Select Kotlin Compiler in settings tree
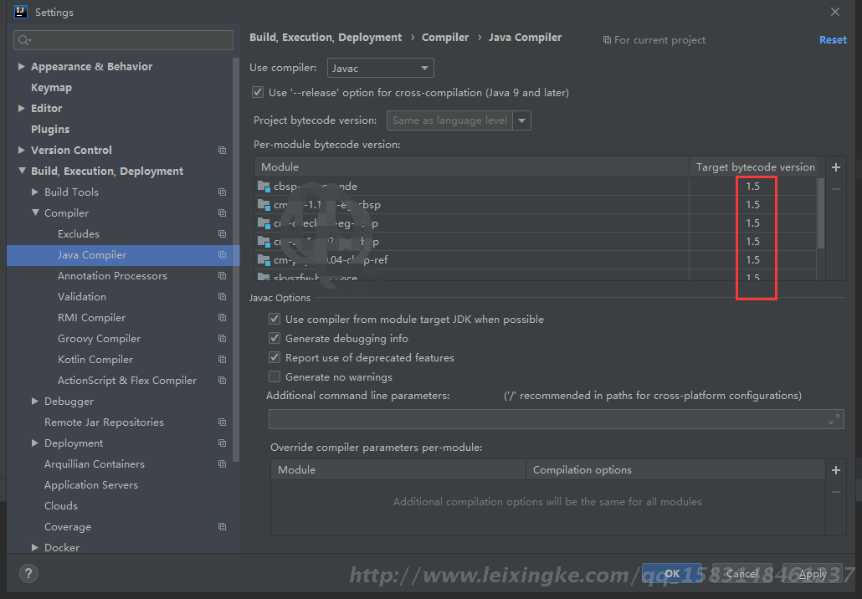 pos(95,360)
